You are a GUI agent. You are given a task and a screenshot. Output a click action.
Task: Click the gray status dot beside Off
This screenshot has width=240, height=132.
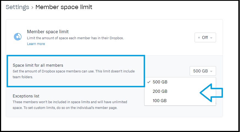(199, 38)
